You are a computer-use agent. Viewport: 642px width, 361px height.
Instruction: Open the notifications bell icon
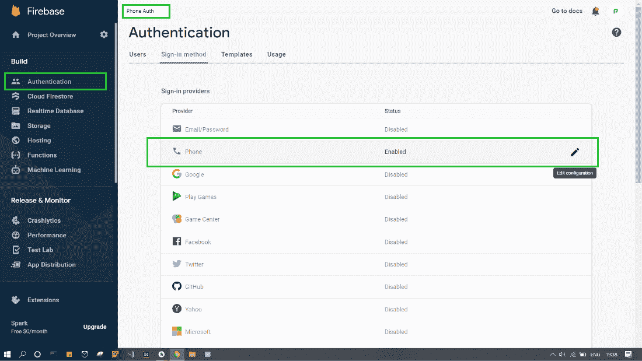pos(595,11)
